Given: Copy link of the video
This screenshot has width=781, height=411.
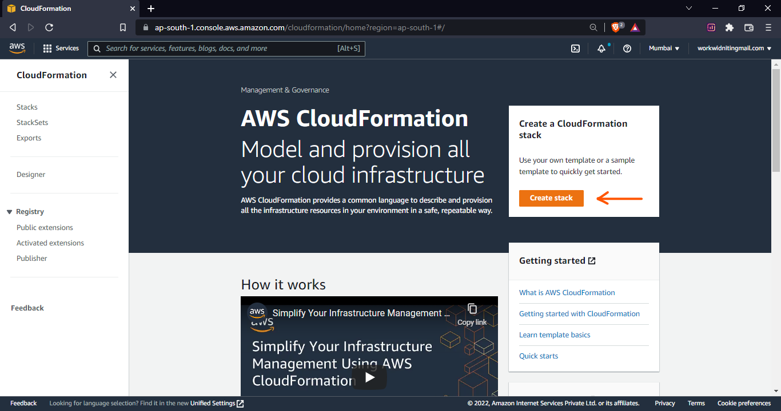Looking at the screenshot, I should [472, 315].
